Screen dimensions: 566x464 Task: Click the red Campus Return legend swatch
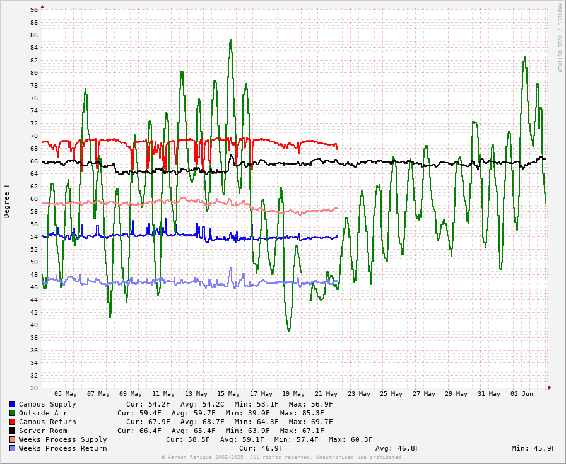coord(12,422)
